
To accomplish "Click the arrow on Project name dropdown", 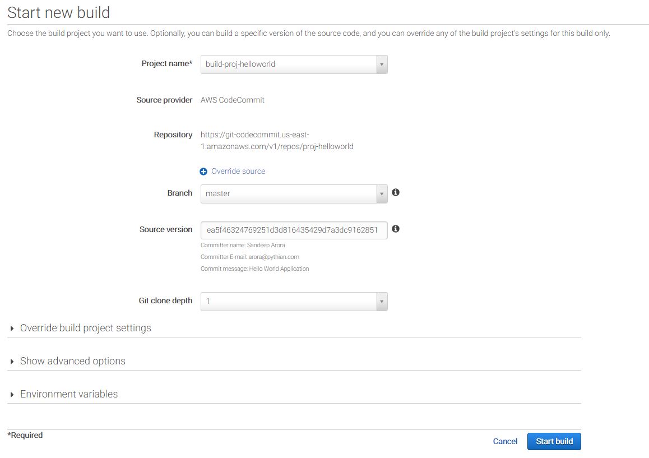I will [x=382, y=64].
